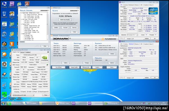Screen dimensions: 169x111
Task: Launch the GPU-Z 0.4.8 desktop shortcut
Action: tap(12, 25)
